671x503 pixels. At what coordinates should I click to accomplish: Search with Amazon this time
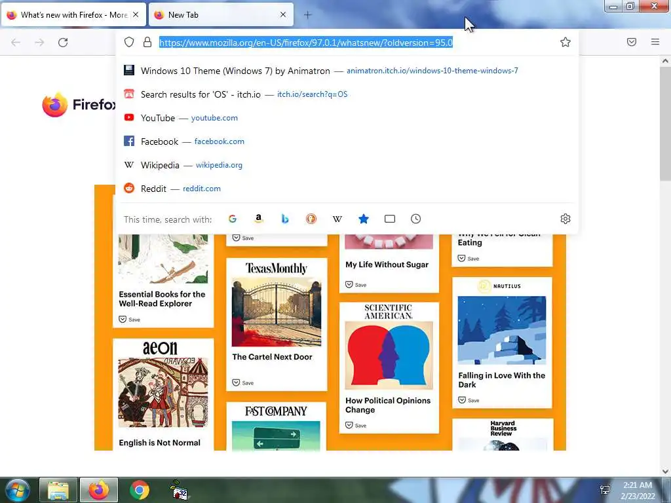[258, 219]
